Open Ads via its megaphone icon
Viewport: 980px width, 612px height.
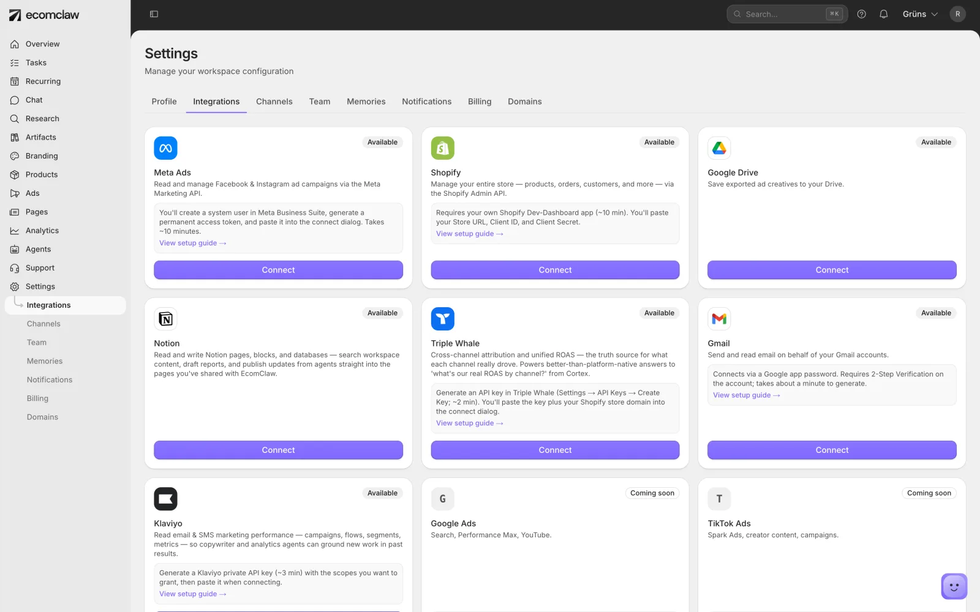click(15, 193)
